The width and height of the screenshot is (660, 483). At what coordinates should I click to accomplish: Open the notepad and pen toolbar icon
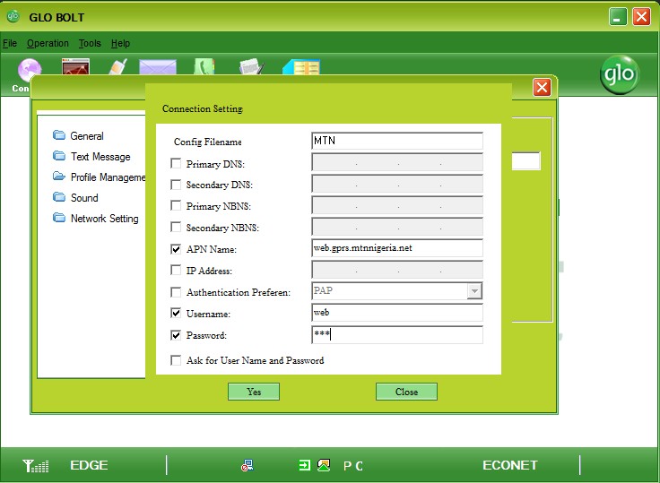coord(252,66)
